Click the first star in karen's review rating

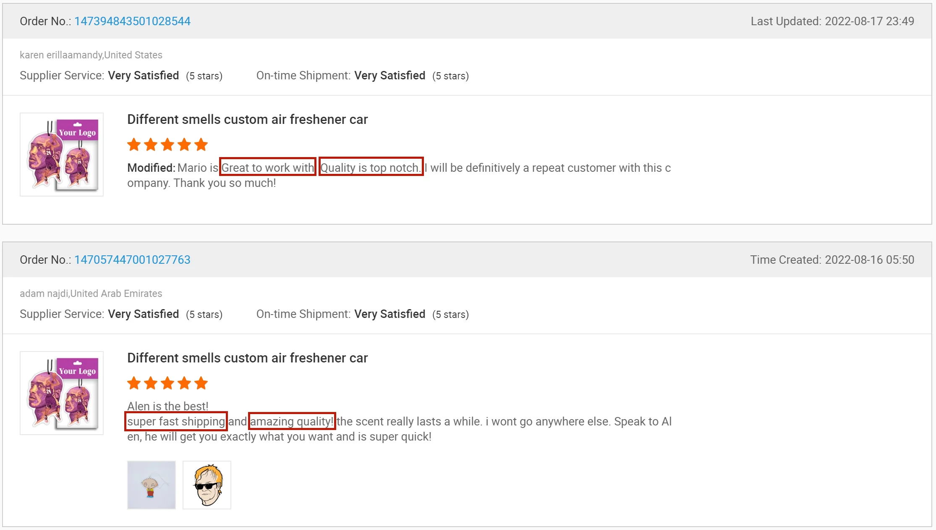coord(134,144)
